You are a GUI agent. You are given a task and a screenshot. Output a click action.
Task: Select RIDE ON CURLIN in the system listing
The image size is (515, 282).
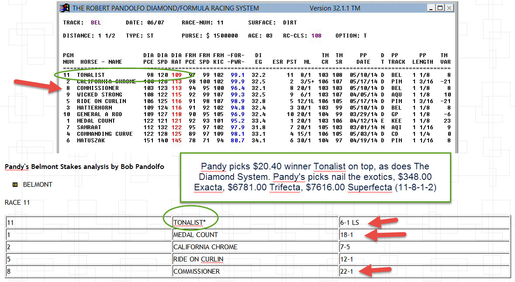101,101
